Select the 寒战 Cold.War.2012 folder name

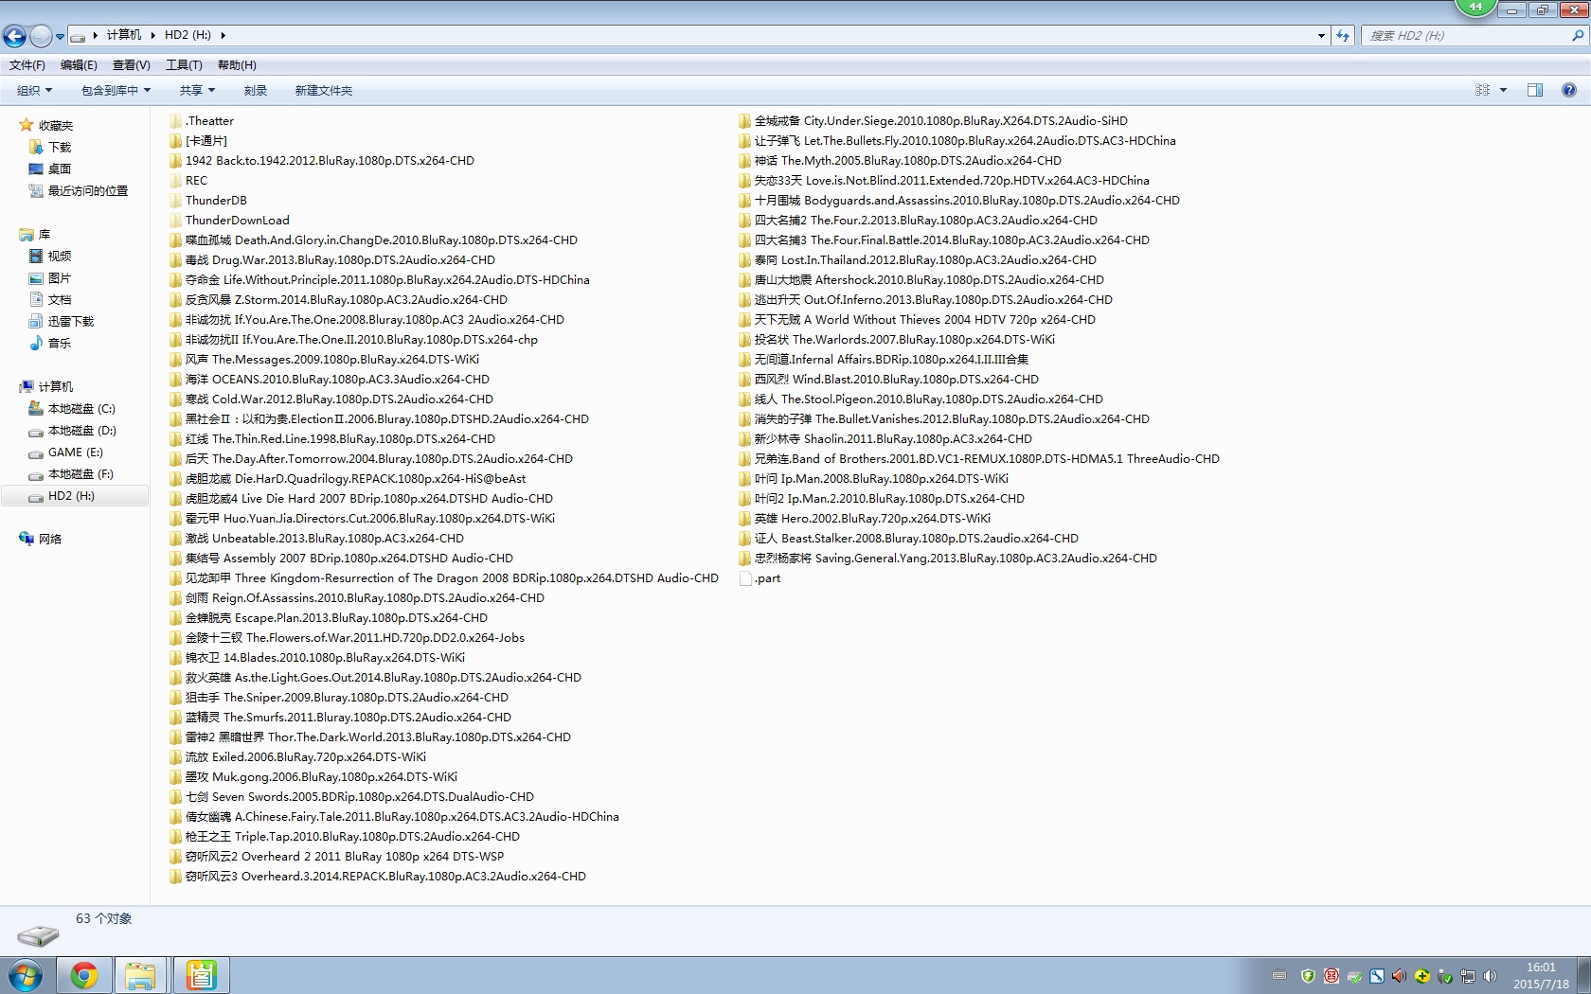[x=339, y=399]
